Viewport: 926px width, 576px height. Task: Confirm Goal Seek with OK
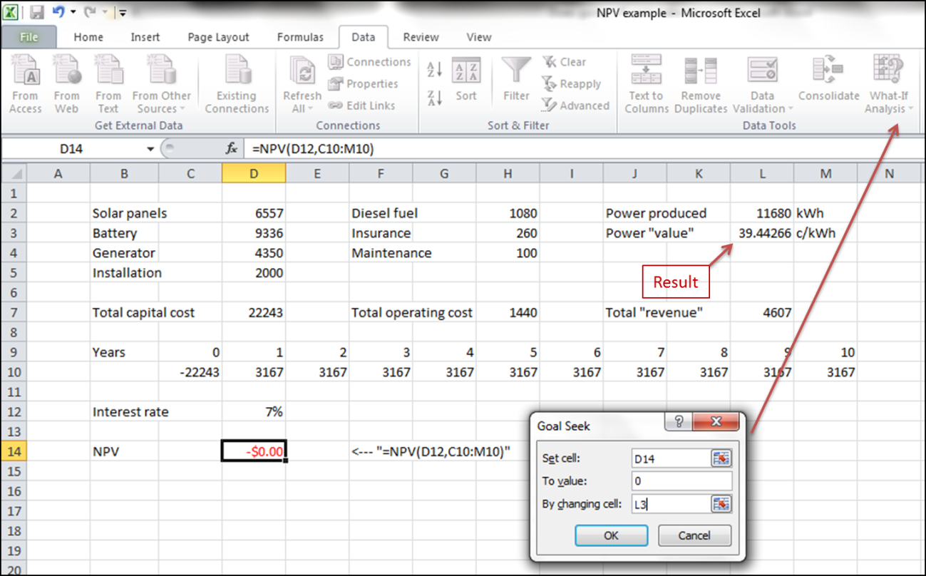(x=610, y=535)
